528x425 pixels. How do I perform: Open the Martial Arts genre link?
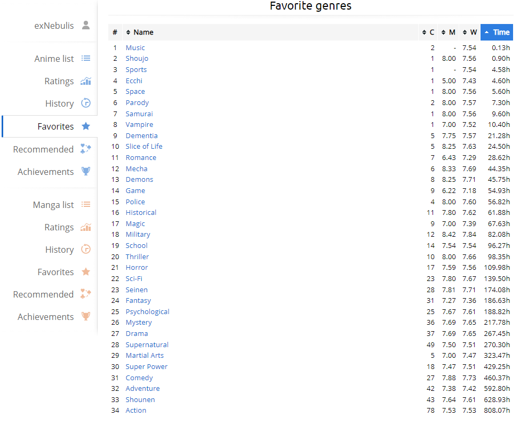click(x=145, y=356)
